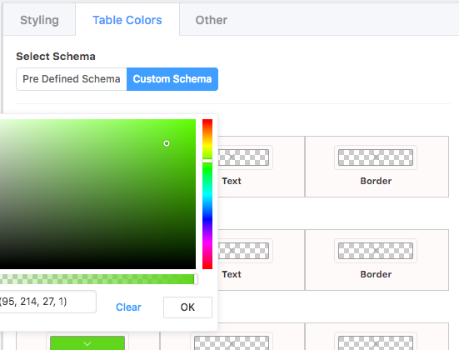Click the color picker circle cursor
The height and width of the screenshot is (350, 459).
[167, 143]
